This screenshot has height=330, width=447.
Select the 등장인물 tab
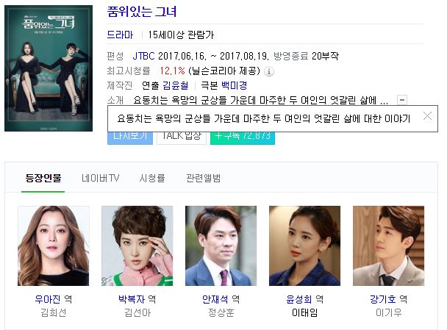(x=43, y=178)
